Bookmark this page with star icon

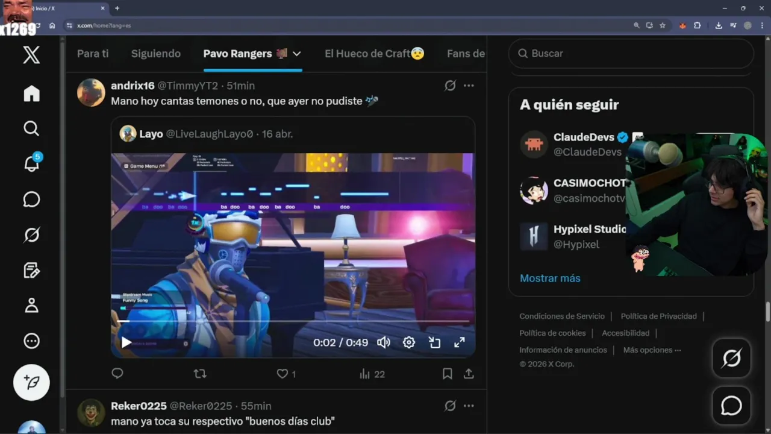(x=663, y=25)
